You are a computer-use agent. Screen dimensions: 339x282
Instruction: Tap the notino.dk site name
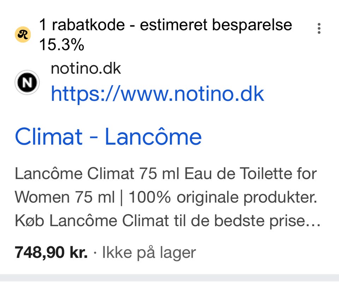click(86, 68)
